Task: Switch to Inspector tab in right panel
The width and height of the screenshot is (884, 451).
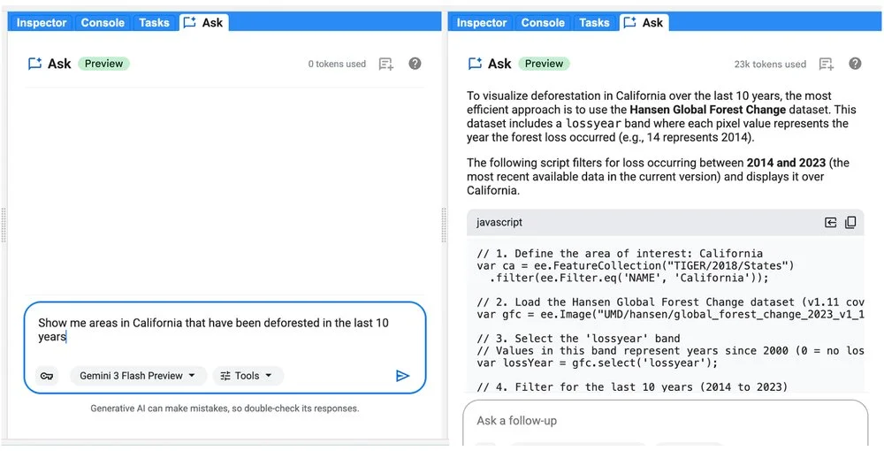Action: point(482,23)
